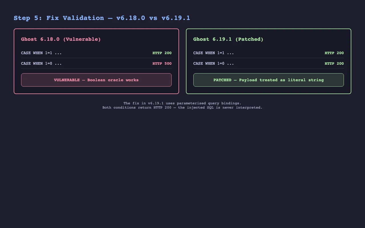Click the 'parameterised query bindings' footnote line
Viewport: 365px width, 228px height.
(182, 103)
